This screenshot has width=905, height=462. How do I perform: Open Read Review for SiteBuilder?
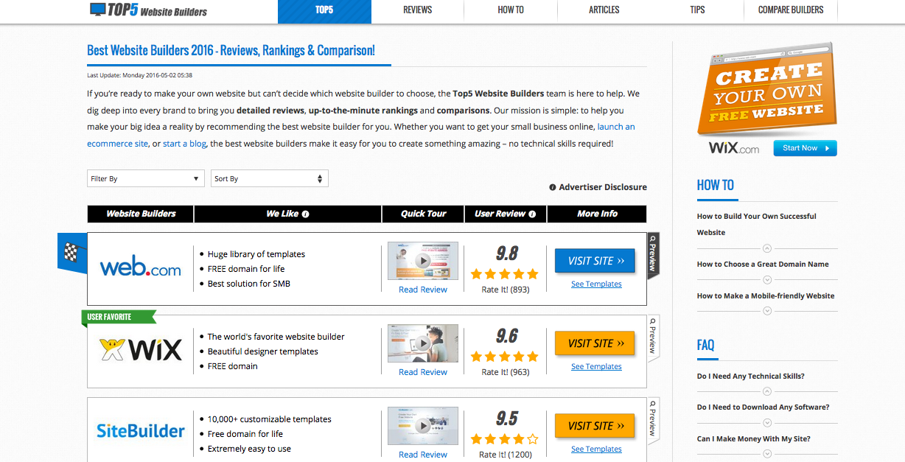(423, 455)
